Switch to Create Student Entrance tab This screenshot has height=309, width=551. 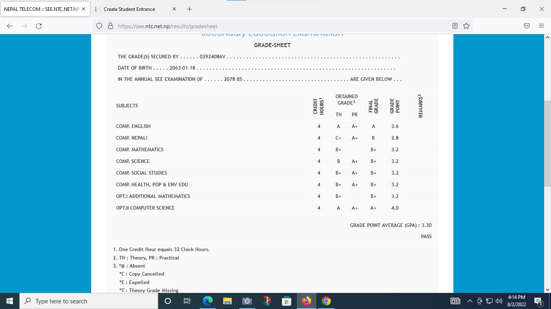[129, 9]
